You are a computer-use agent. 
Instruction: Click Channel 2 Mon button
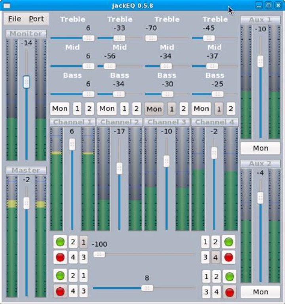pos(107,109)
